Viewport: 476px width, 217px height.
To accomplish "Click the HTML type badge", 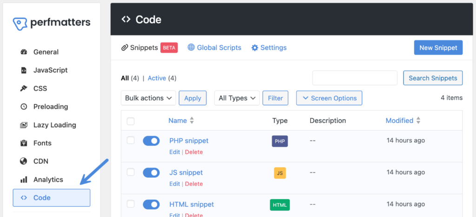I will pos(280,205).
